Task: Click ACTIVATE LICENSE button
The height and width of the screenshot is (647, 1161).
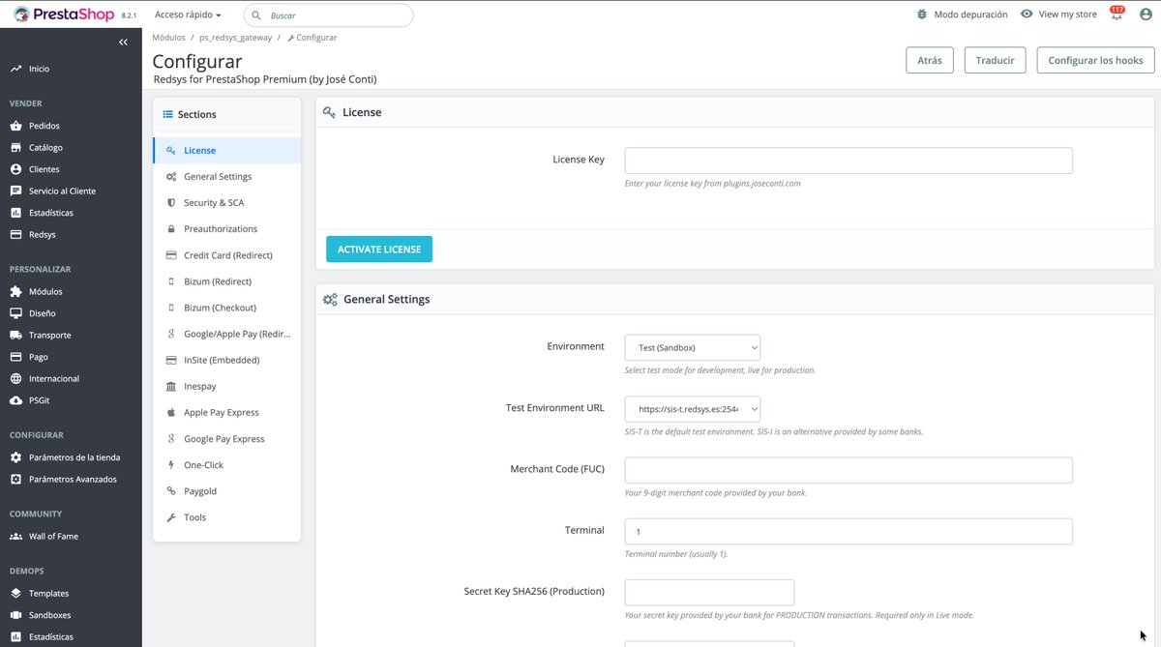Action: point(379,249)
